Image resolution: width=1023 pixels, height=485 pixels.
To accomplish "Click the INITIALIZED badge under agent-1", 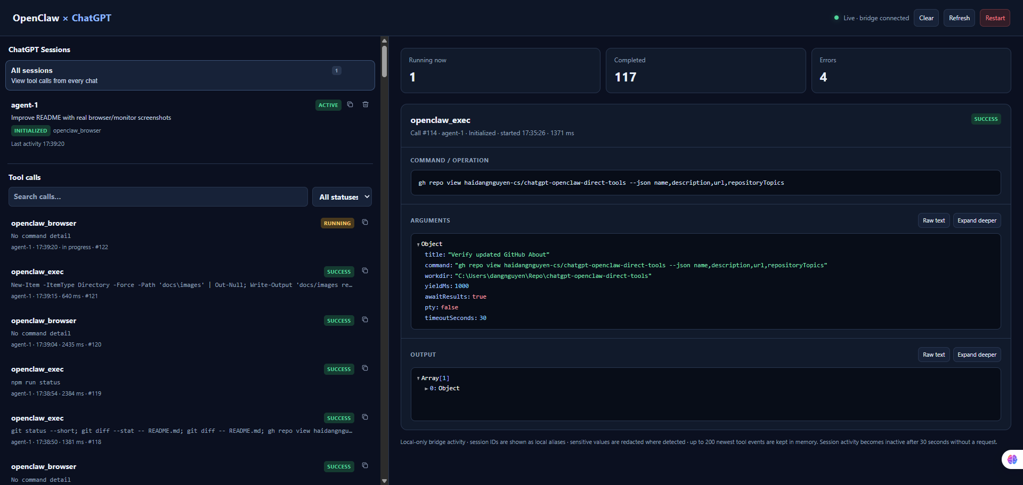I will point(30,130).
